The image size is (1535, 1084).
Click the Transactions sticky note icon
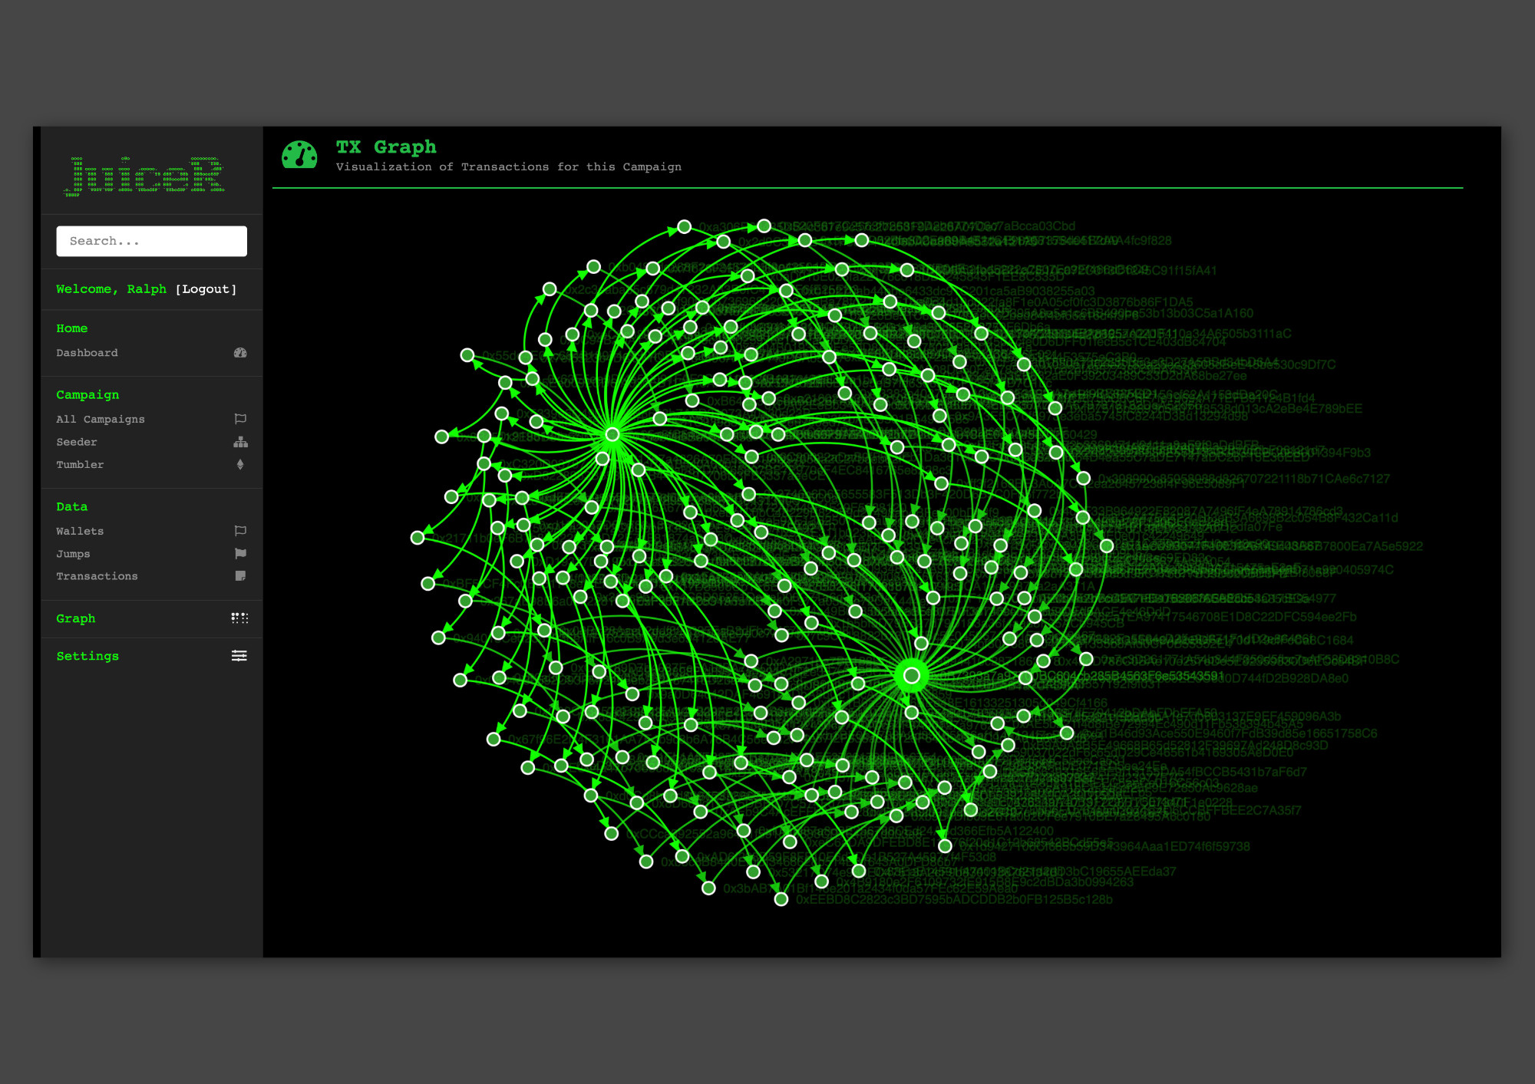pyautogui.click(x=240, y=576)
